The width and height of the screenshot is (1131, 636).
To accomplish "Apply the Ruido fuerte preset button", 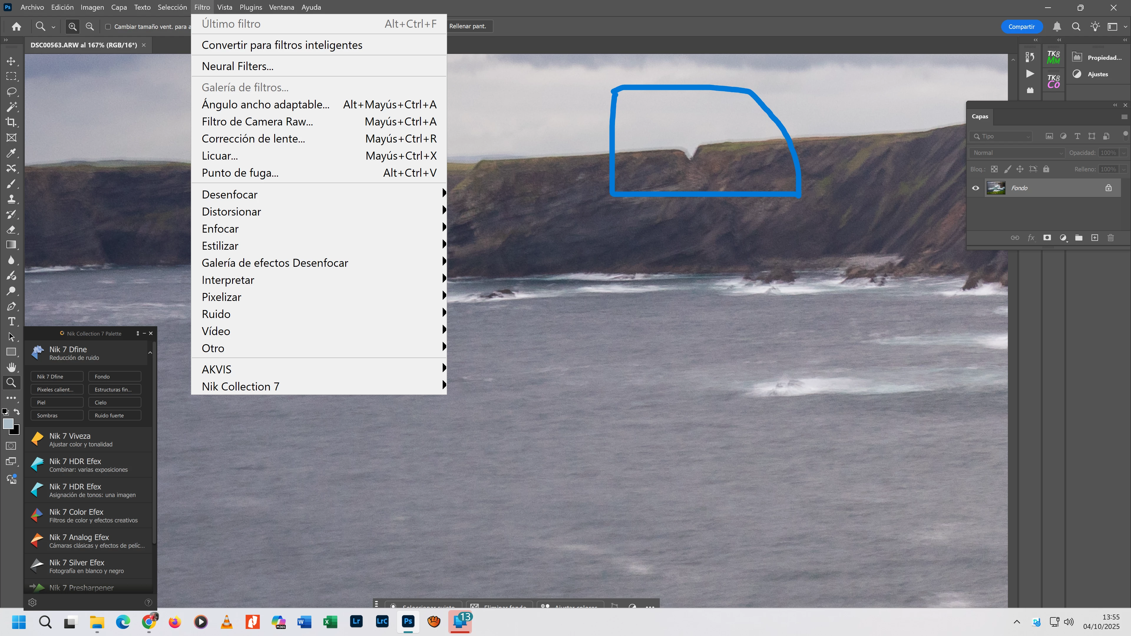I will 114,415.
